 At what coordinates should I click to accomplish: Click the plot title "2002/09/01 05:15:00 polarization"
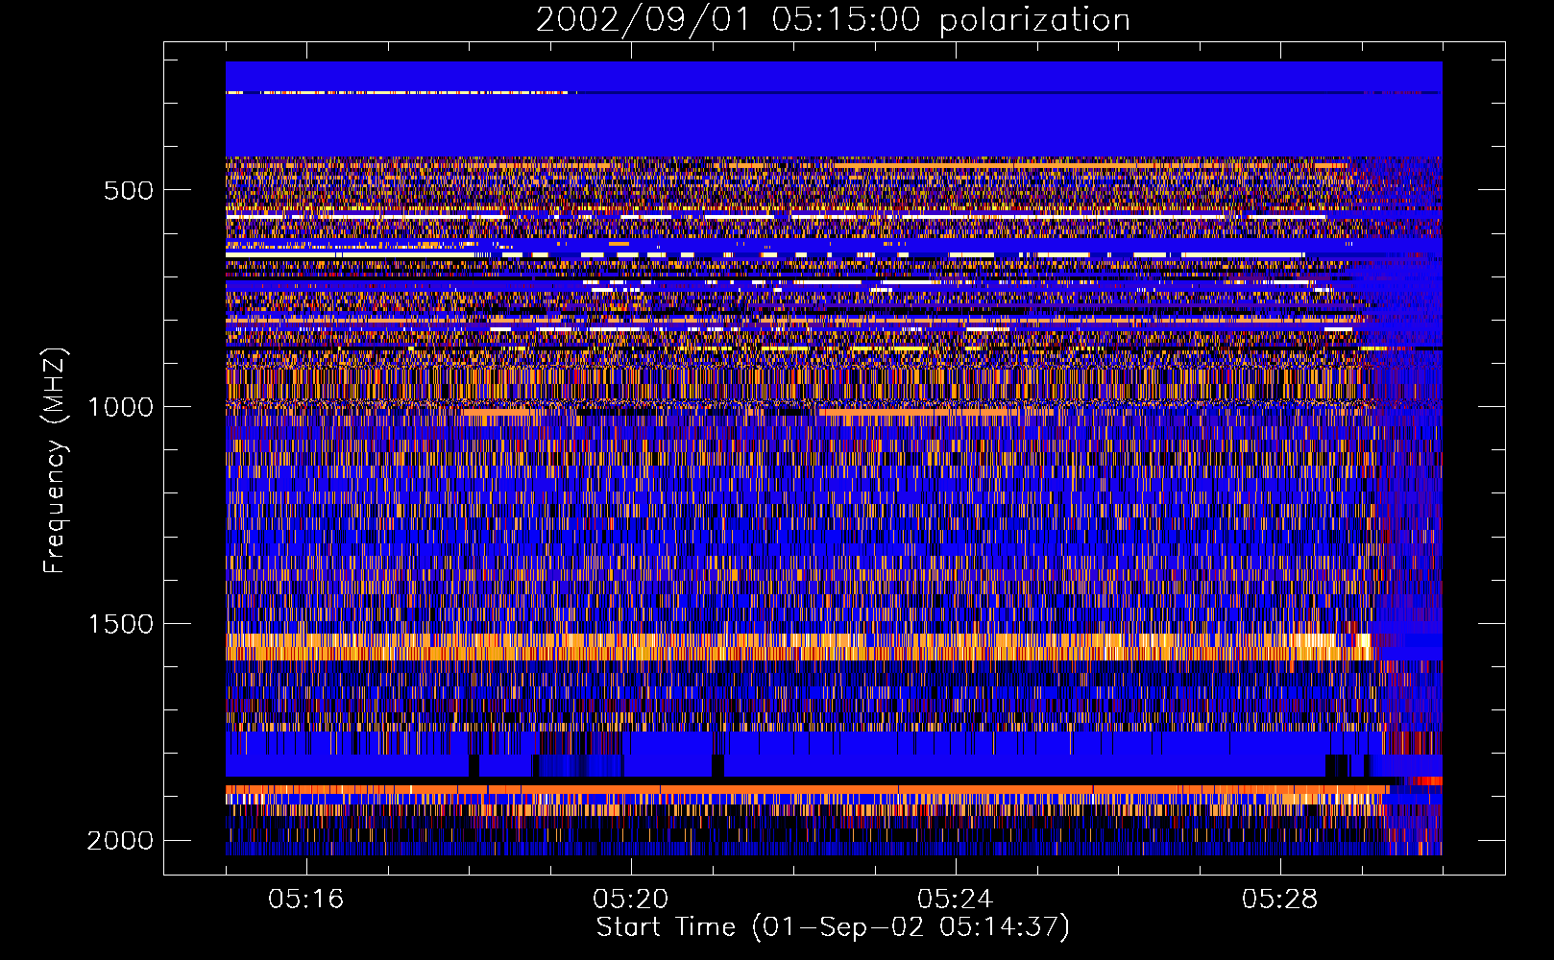pyautogui.click(x=833, y=20)
